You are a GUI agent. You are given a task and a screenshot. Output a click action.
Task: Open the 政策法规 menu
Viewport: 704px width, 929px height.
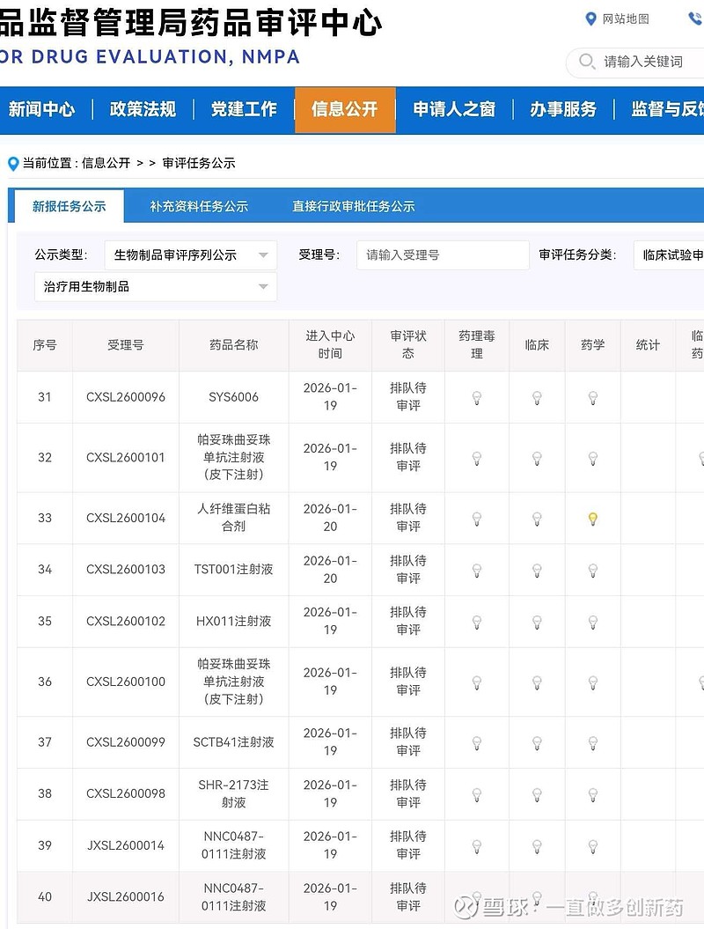click(143, 109)
